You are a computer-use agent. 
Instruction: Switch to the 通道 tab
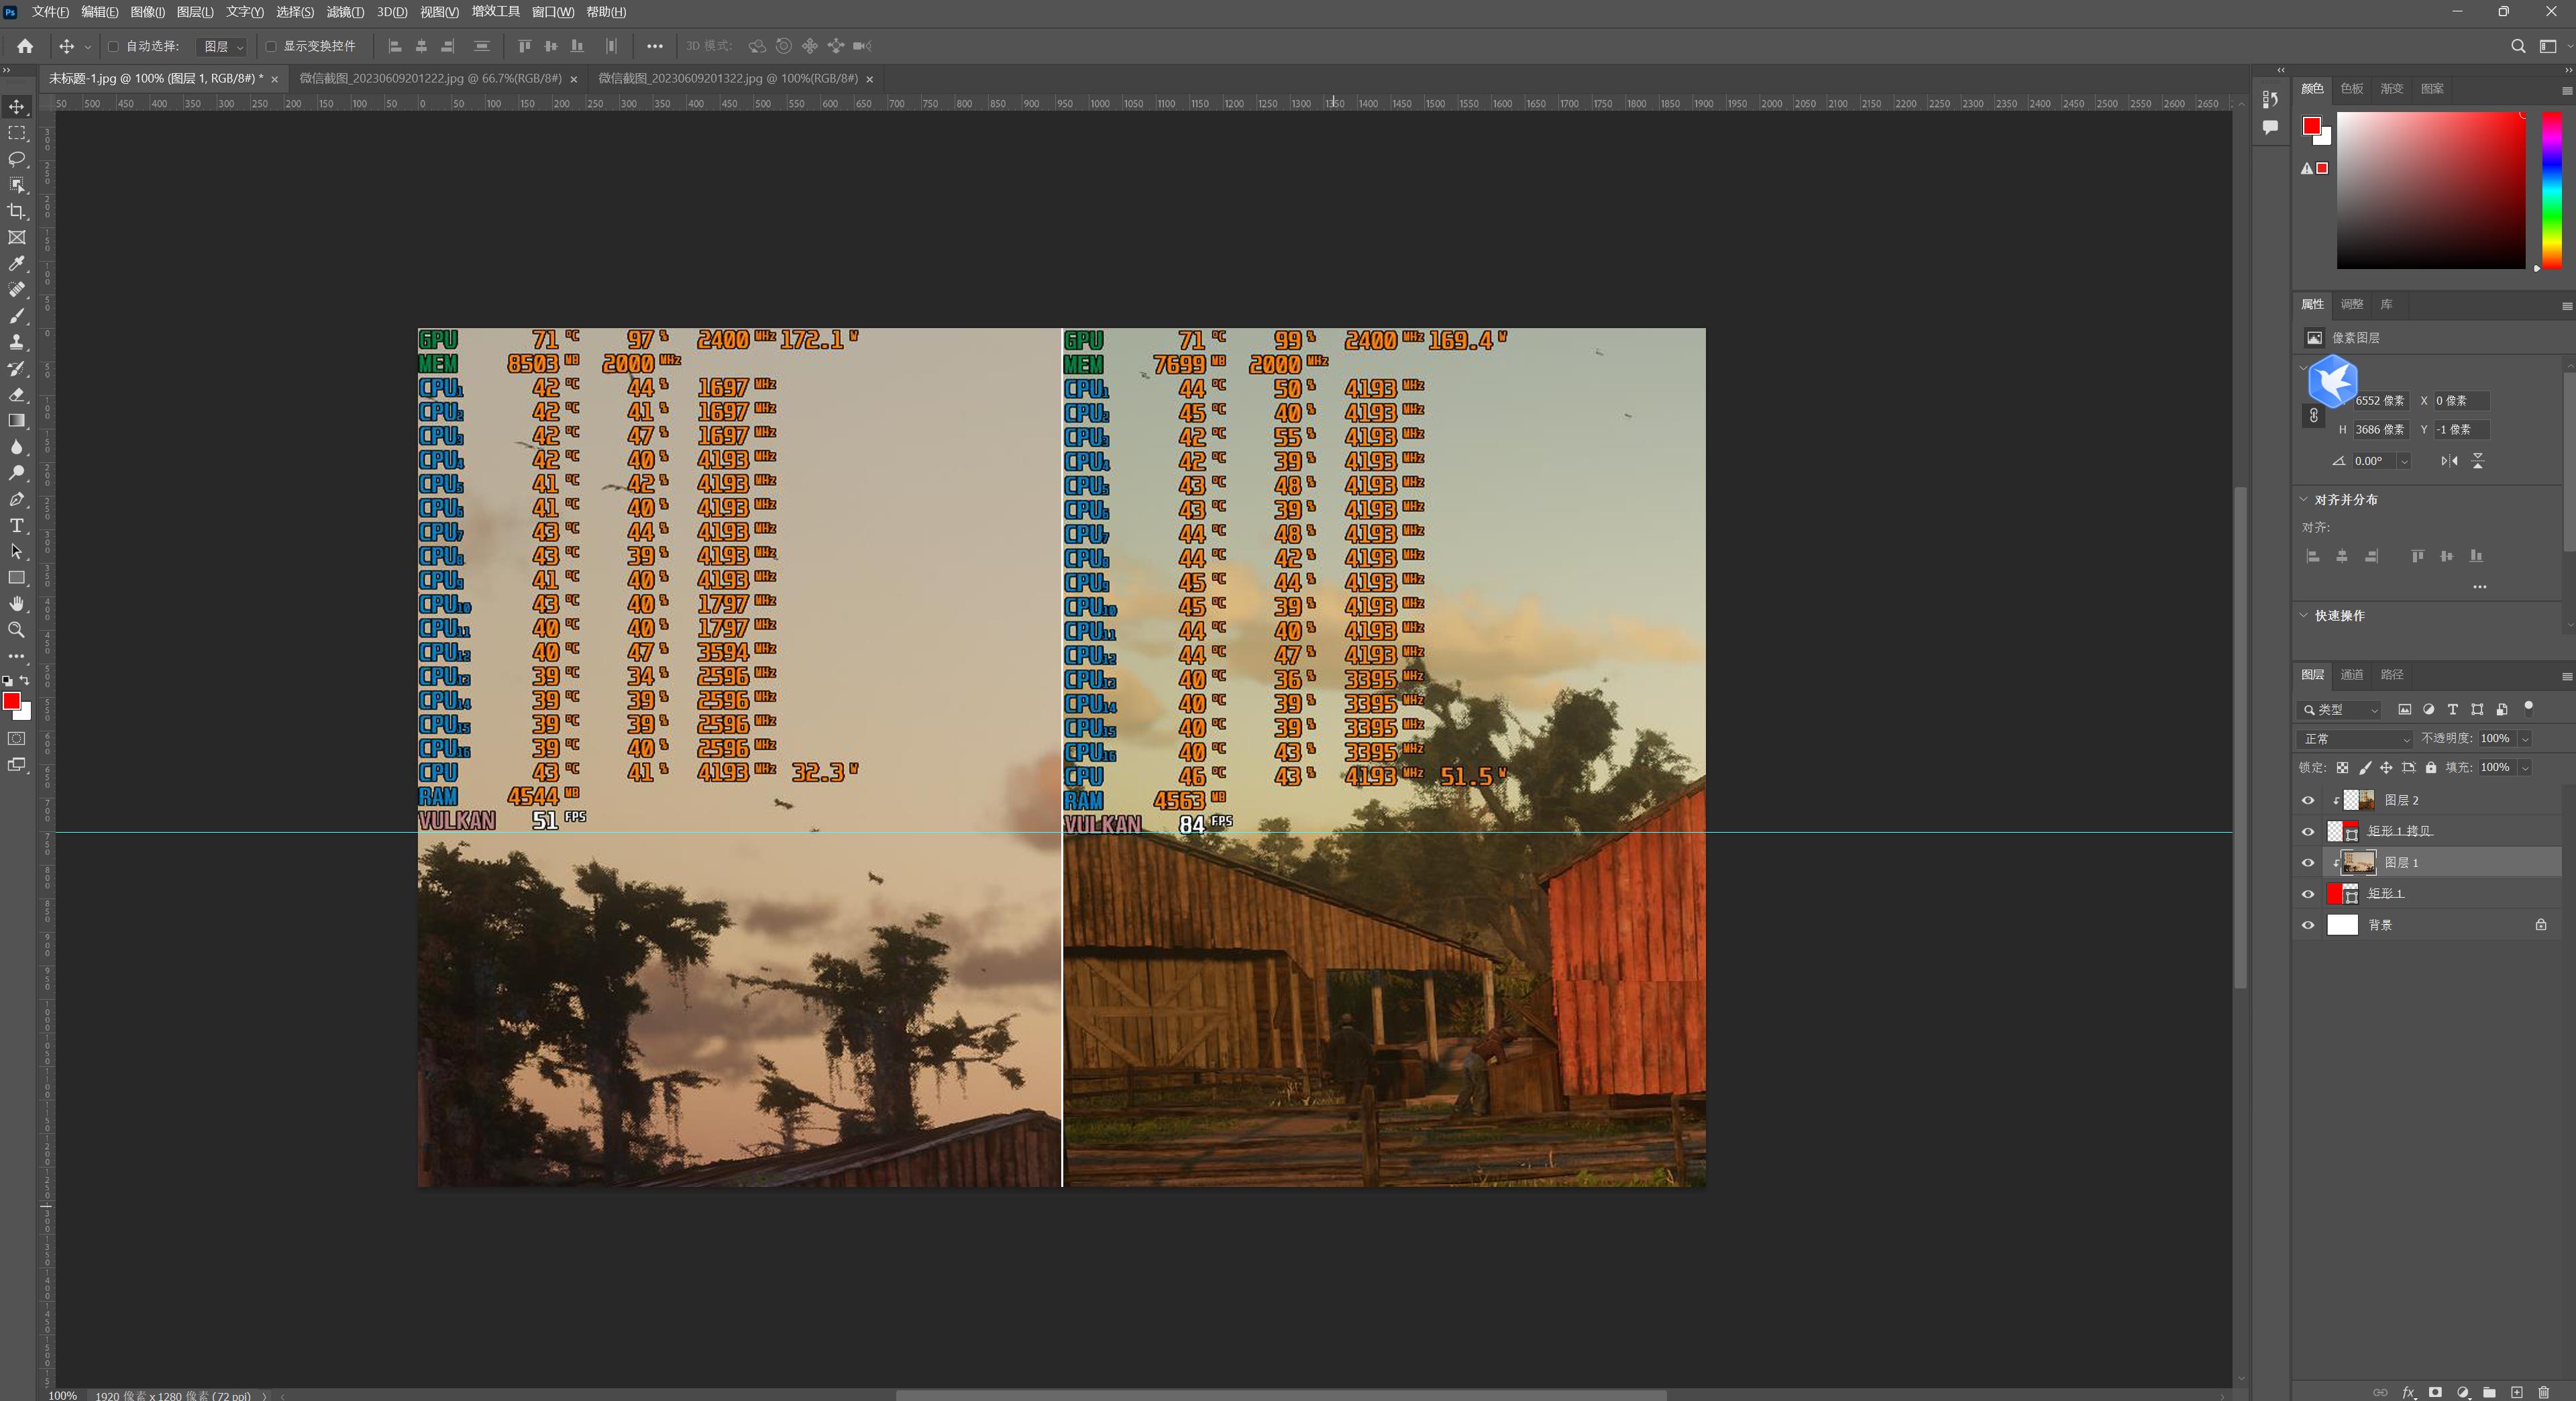tap(2351, 675)
